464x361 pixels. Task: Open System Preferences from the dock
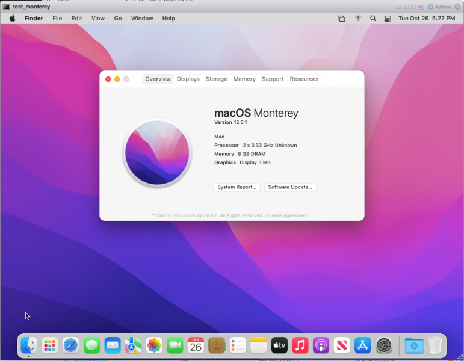[384, 345]
